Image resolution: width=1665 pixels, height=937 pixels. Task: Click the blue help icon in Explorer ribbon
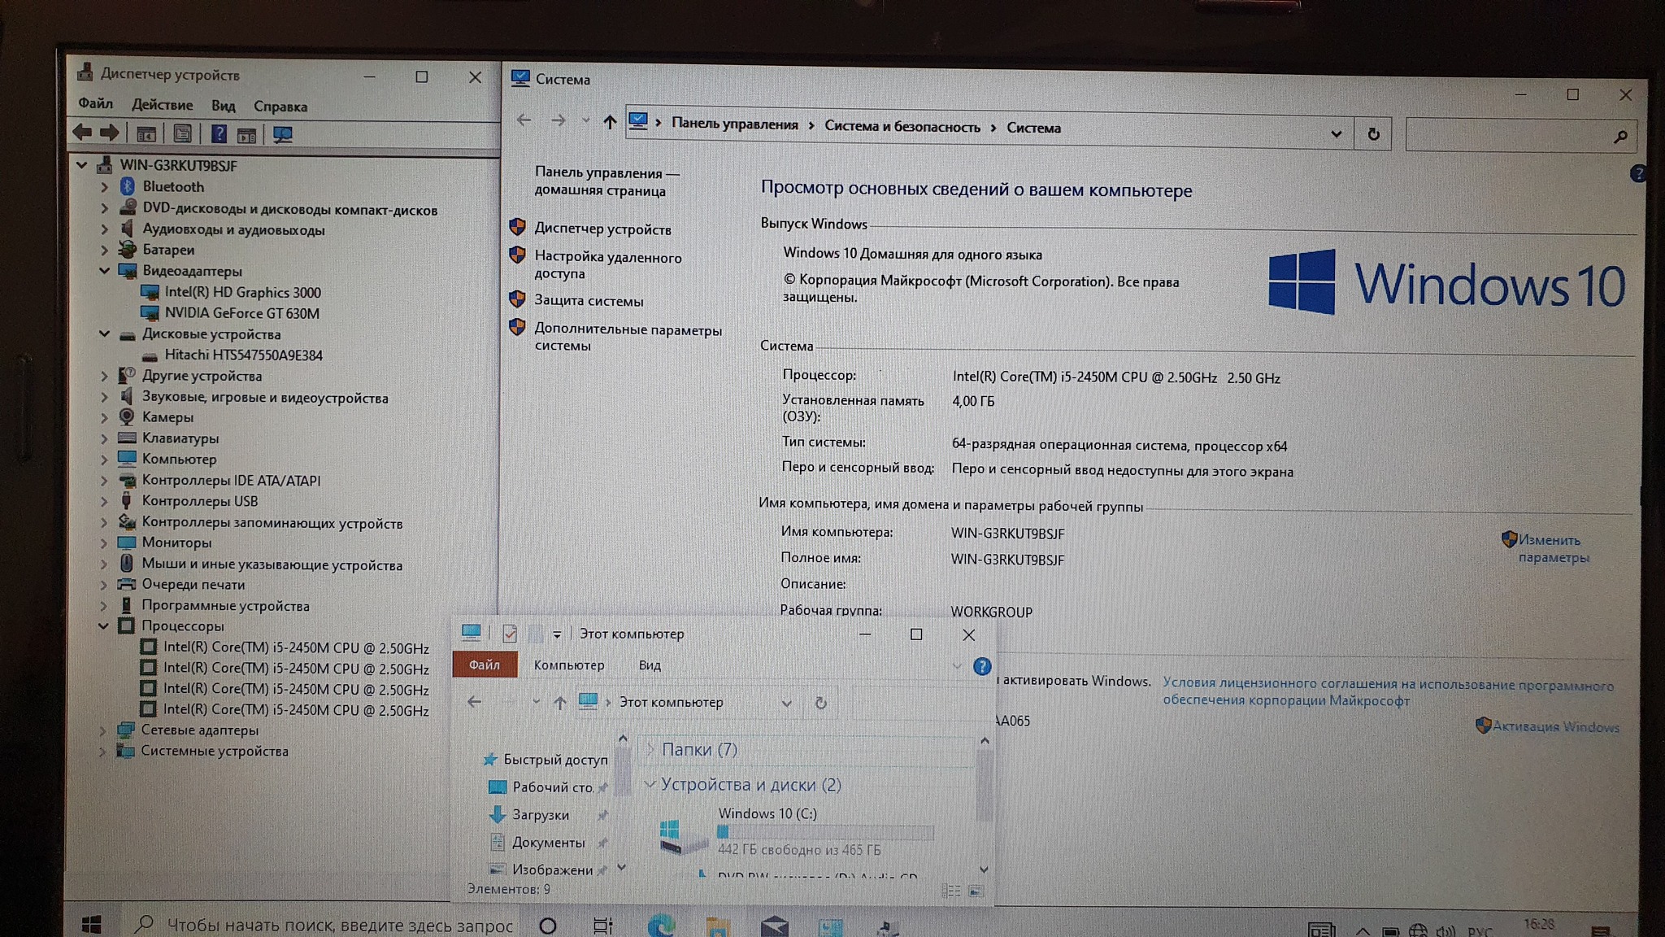tap(982, 666)
